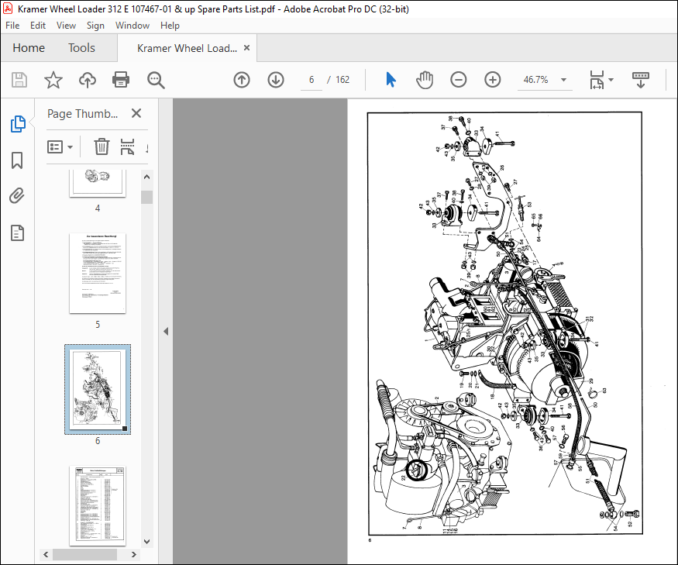
Task: Collapse the navigation pane arrow
Action: click(166, 332)
